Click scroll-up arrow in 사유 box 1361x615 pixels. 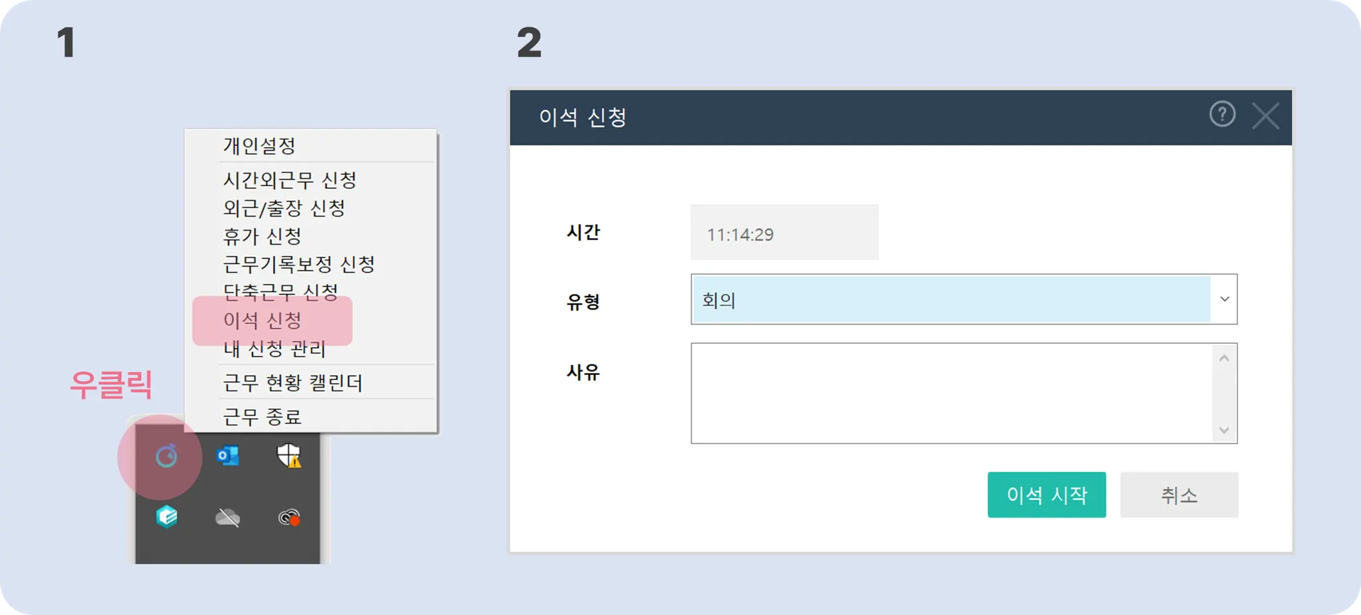pyautogui.click(x=1224, y=358)
